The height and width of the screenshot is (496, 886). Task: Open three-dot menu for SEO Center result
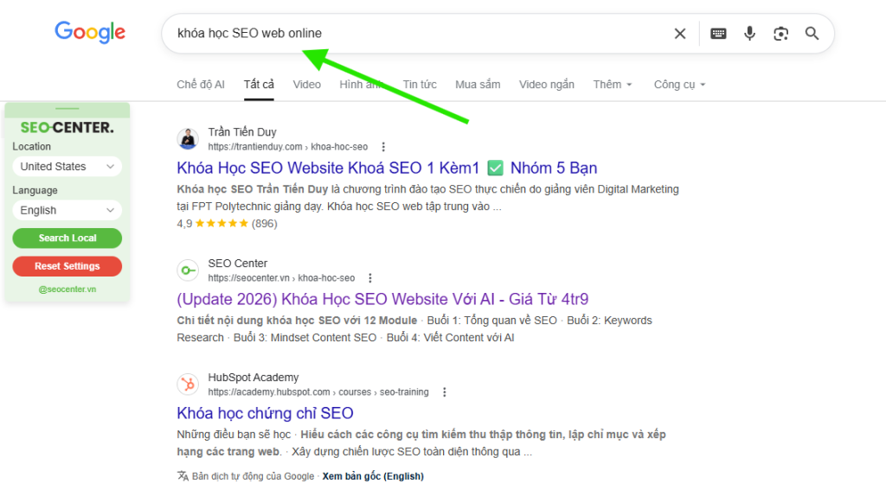coord(370,278)
